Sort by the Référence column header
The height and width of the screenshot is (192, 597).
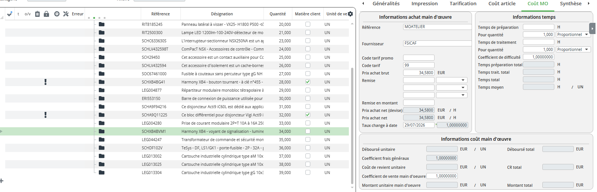pos(161,14)
